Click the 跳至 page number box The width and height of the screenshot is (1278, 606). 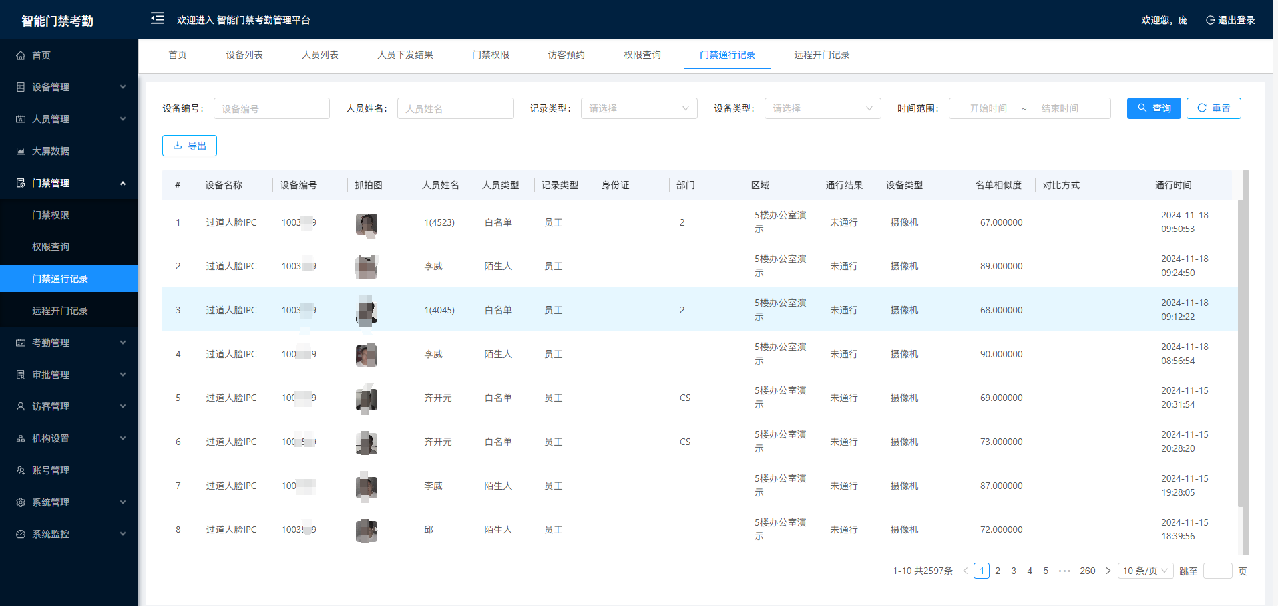point(1218,571)
